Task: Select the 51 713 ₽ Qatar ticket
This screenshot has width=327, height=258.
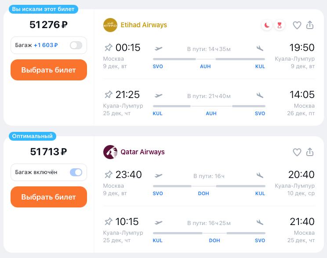Action: pos(49,197)
